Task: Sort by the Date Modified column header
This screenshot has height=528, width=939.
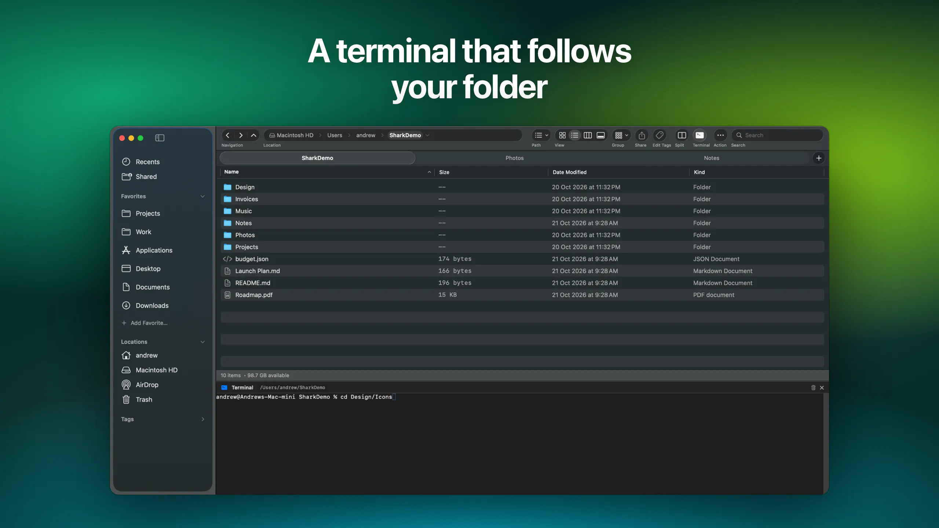Action: [x=618, y=172]
